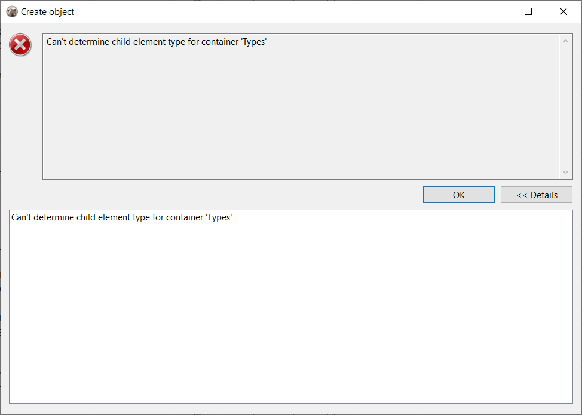The width and height of the screenshot is (582, 415).
Task: Click the application icon in the title bar
Action: point(11,11)
